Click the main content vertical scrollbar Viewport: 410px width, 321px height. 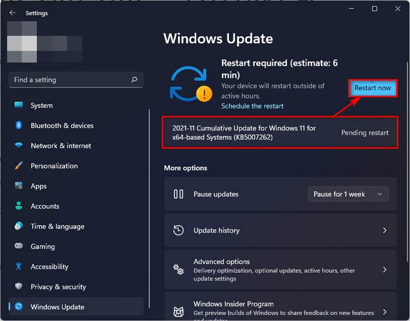[x=407, y=162]
